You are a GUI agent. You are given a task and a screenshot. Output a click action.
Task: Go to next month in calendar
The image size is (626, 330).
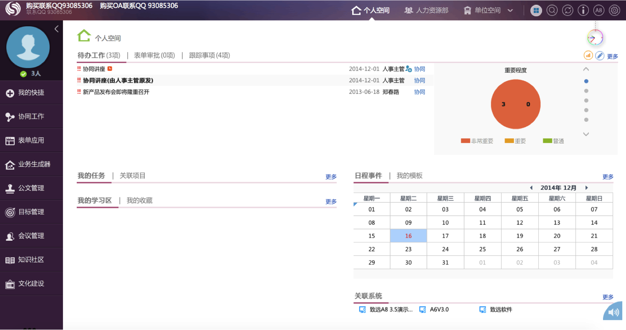pyautogui.click(x=586, y=188)
